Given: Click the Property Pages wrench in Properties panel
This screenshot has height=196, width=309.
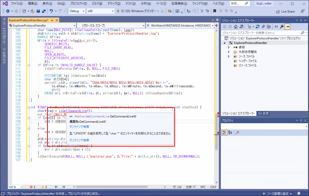Looking at the screenshot, I should (237, 133).
